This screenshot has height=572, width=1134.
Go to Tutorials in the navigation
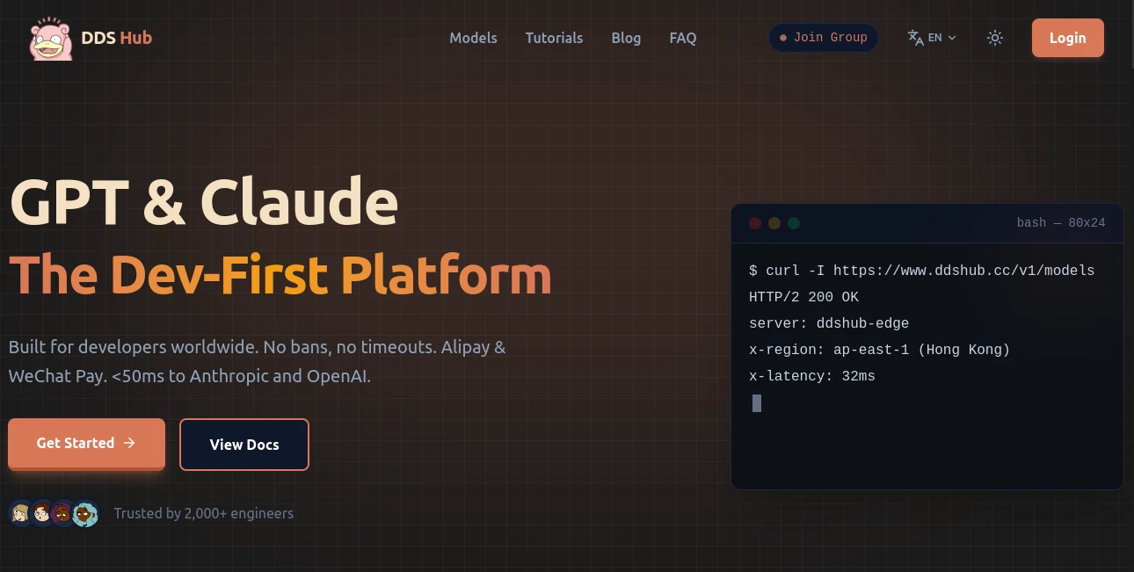coord(554,38)
